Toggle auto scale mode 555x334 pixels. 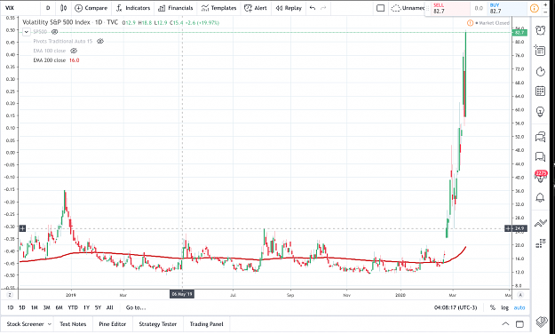(x=519, y=307)
